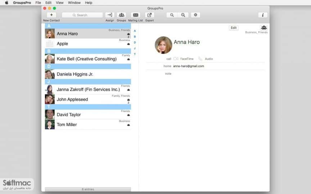This screenshot has height=194, width=311.
Task: Focus the Search field in toolbar
Action: 82,15
